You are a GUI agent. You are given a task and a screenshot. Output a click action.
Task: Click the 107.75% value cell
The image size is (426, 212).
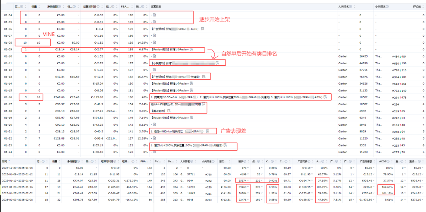pyautogui.click(x=322, y=187)
